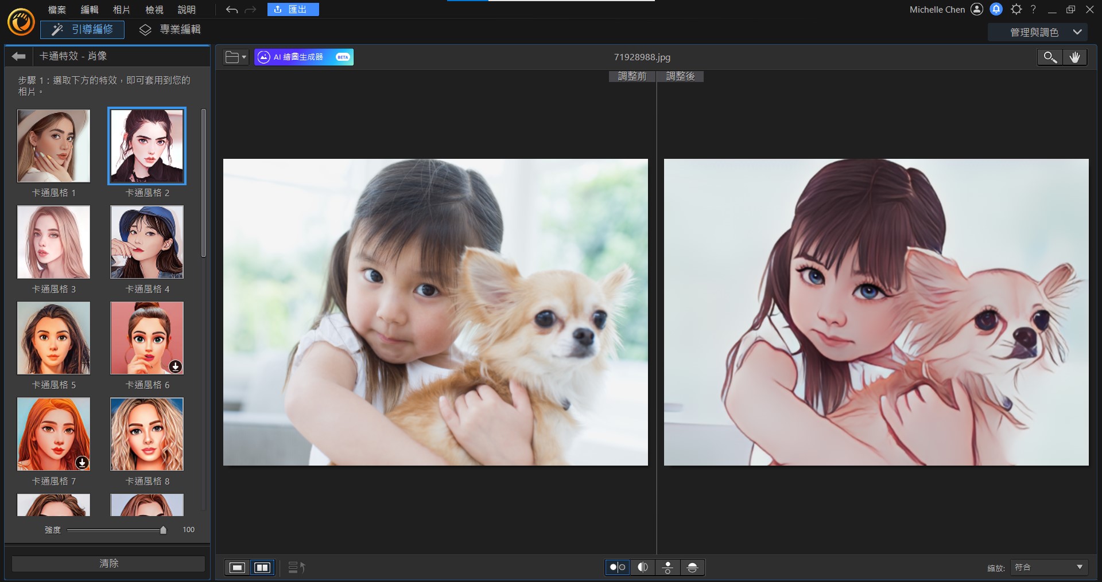Click the strength value 100

point(188,530)
